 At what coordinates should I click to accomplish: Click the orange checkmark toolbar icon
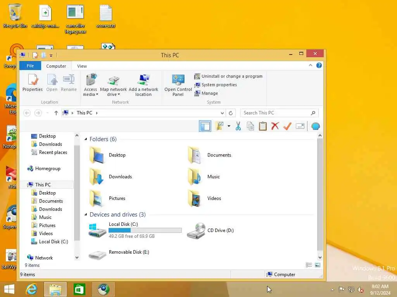click(287, 126)
